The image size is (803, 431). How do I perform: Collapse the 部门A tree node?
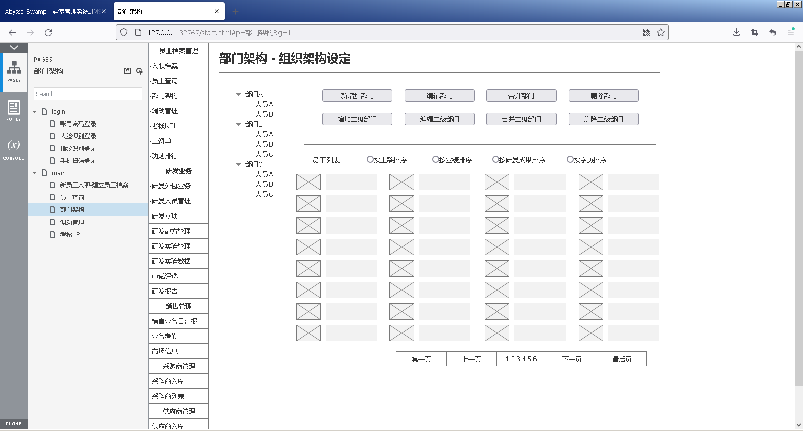[x=239, y=94]
